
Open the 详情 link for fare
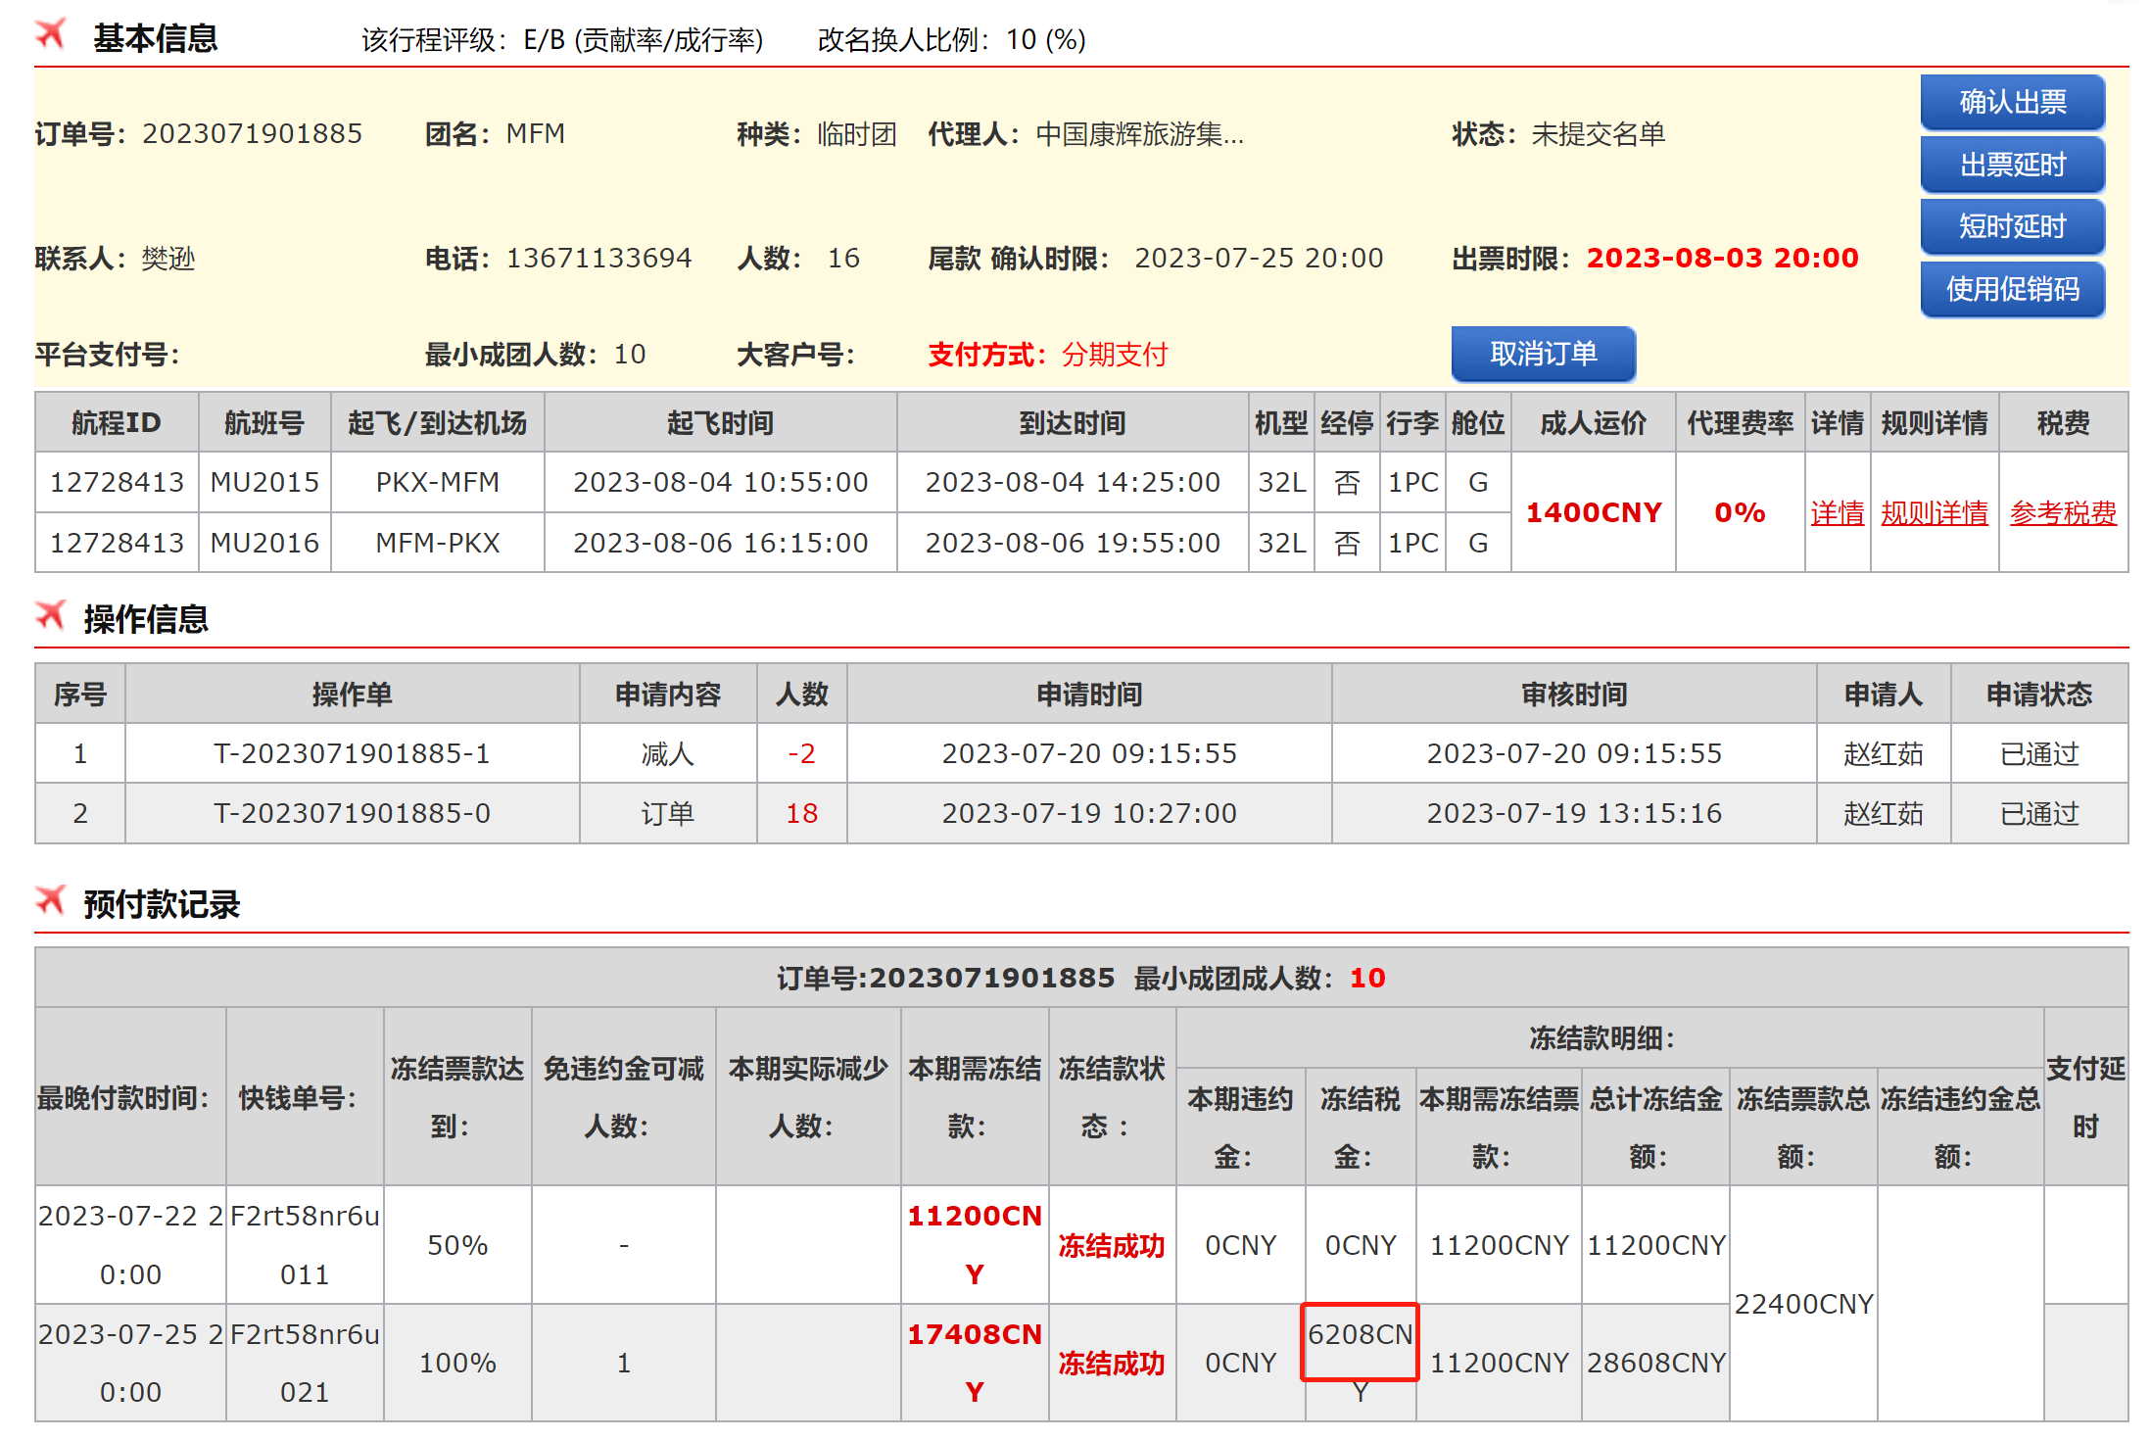1837,512
